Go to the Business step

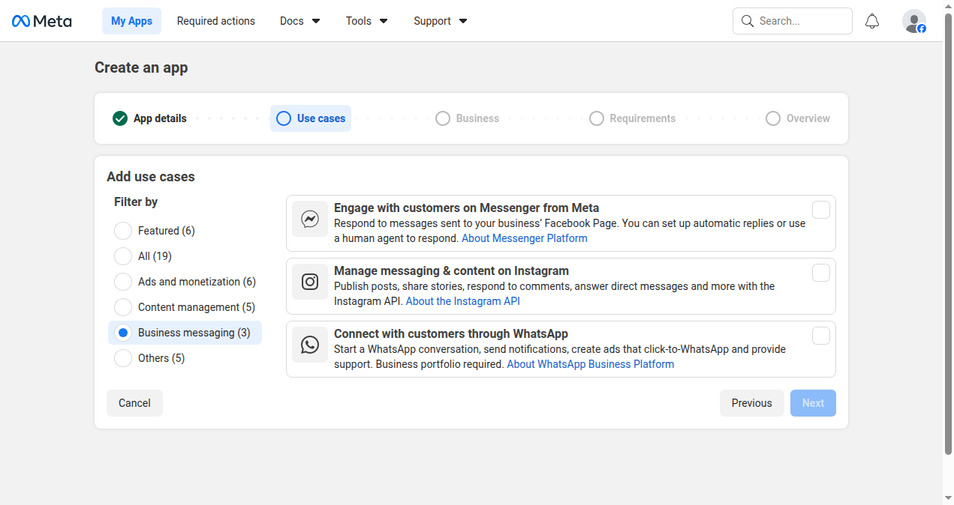pos(467,118)
